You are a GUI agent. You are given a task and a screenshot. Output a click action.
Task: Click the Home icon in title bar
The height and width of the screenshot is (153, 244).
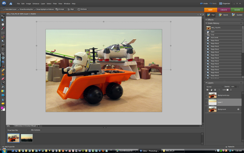[10, 4]
